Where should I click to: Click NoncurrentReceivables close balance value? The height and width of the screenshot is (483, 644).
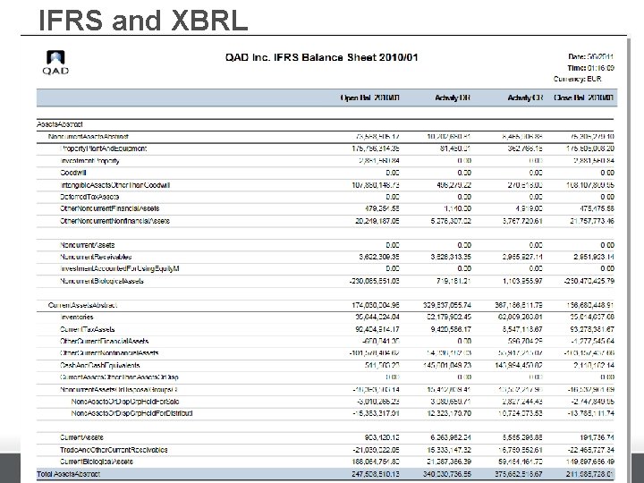pyautogui.click(x=594, y=257)
